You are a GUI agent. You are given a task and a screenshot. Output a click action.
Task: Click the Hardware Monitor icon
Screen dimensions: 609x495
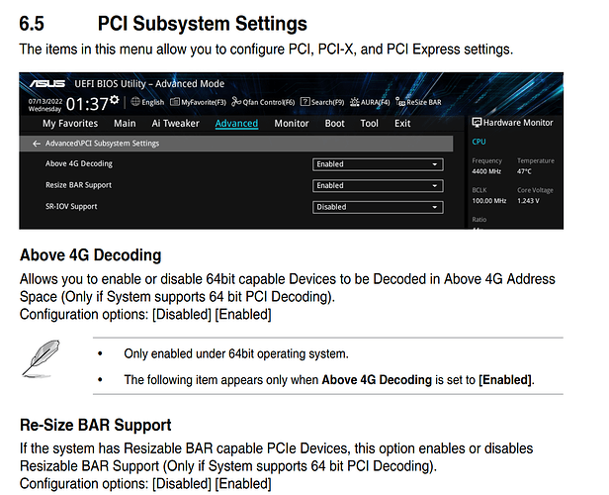click(x=477, y=123)
